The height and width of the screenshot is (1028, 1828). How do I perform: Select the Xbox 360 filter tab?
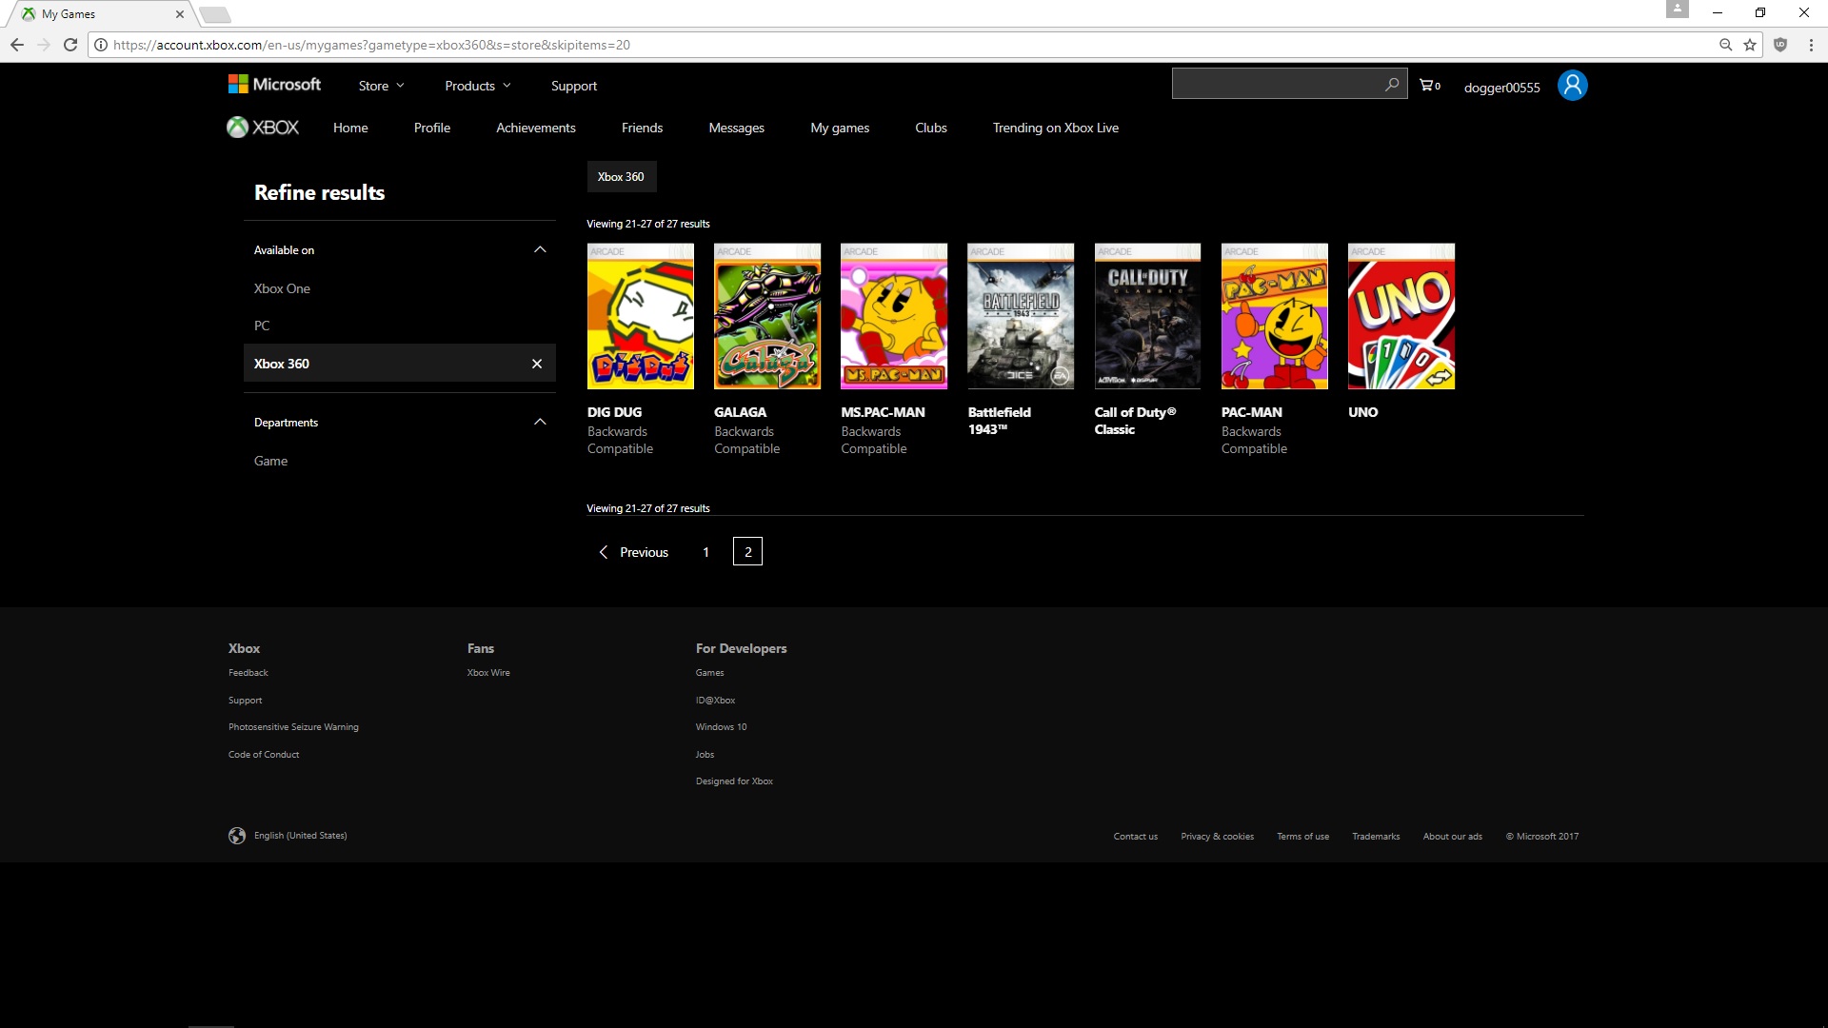(620, 177)
